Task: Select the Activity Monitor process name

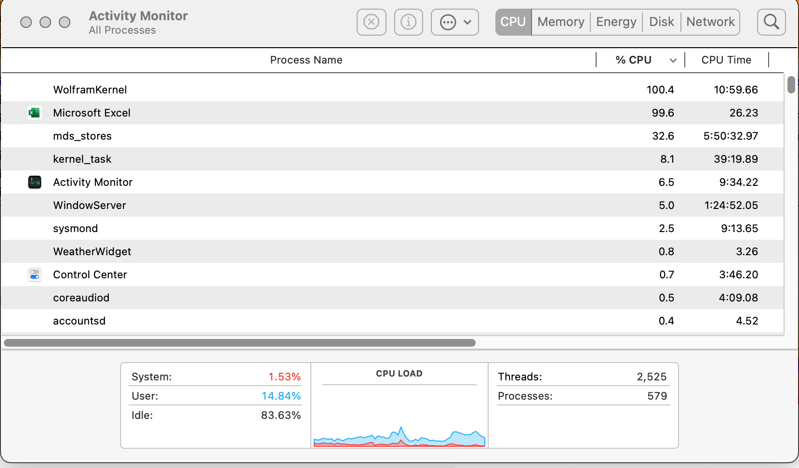Action: (x=93, y=182)
